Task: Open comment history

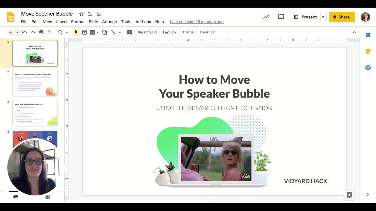Action: pyautogui.click(x=281, y=17)
